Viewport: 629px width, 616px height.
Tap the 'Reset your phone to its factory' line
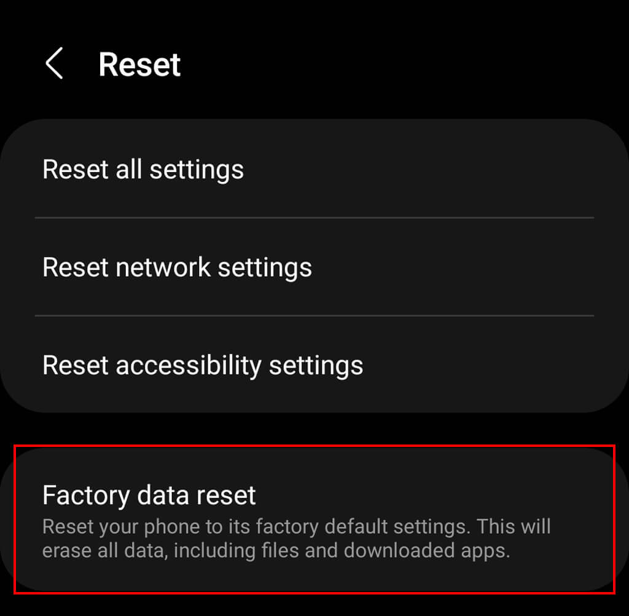click(x=297, y=526)
